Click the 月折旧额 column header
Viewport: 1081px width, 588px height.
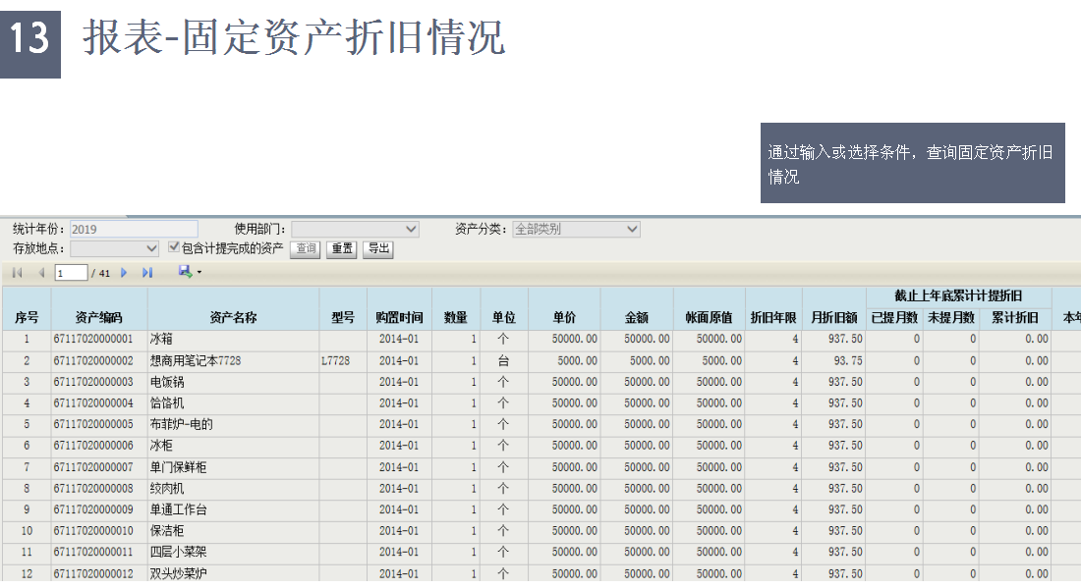click(834, 317)
